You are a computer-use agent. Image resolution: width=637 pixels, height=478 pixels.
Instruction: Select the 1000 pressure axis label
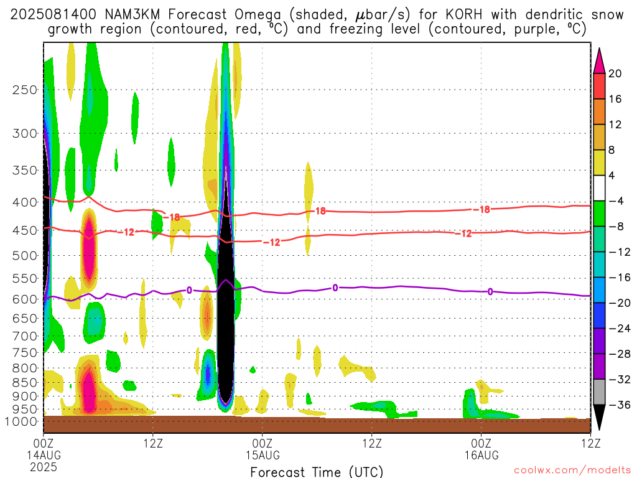(x=22, y=421)
